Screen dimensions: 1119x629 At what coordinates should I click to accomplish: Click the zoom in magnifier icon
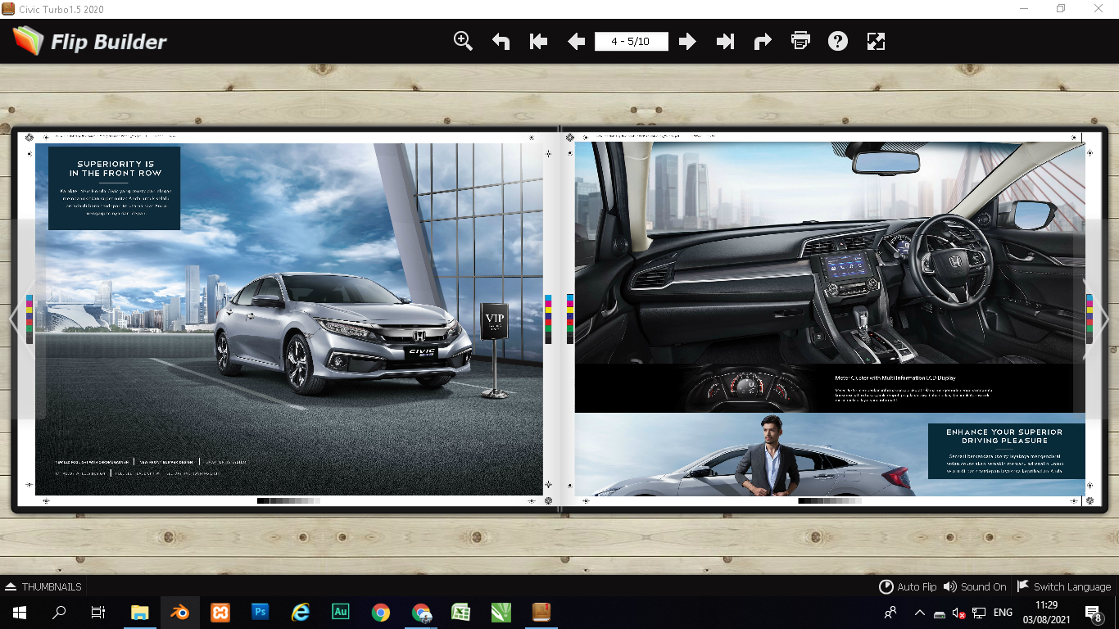464,41
